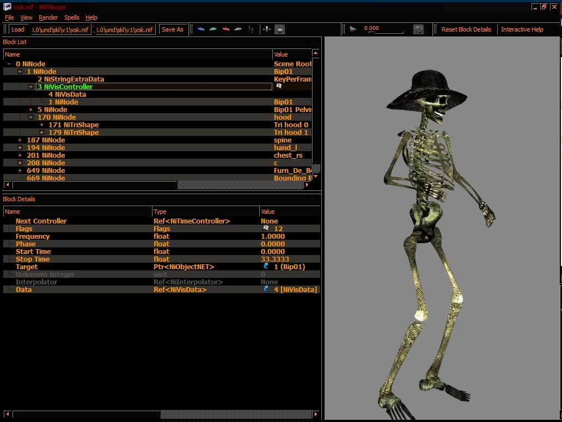562x422 pixels.
Task: Expand the 649 NiNode branch
Action: pyautogui.click(x=20, y=170)
